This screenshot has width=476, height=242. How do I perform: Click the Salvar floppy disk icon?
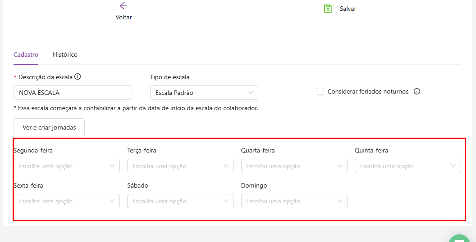(x=328, y=9)
